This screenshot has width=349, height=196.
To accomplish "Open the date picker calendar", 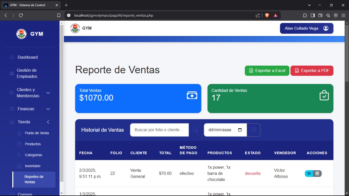I will tap(240, 130).
